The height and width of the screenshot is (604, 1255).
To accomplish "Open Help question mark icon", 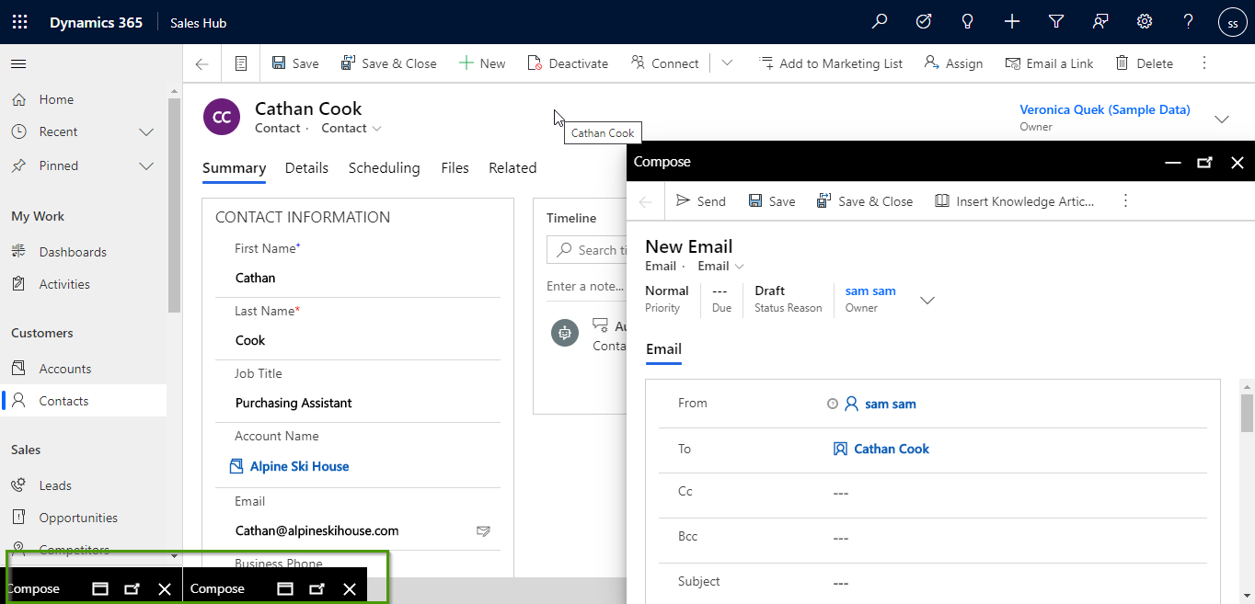I will tap(1189, 22).
